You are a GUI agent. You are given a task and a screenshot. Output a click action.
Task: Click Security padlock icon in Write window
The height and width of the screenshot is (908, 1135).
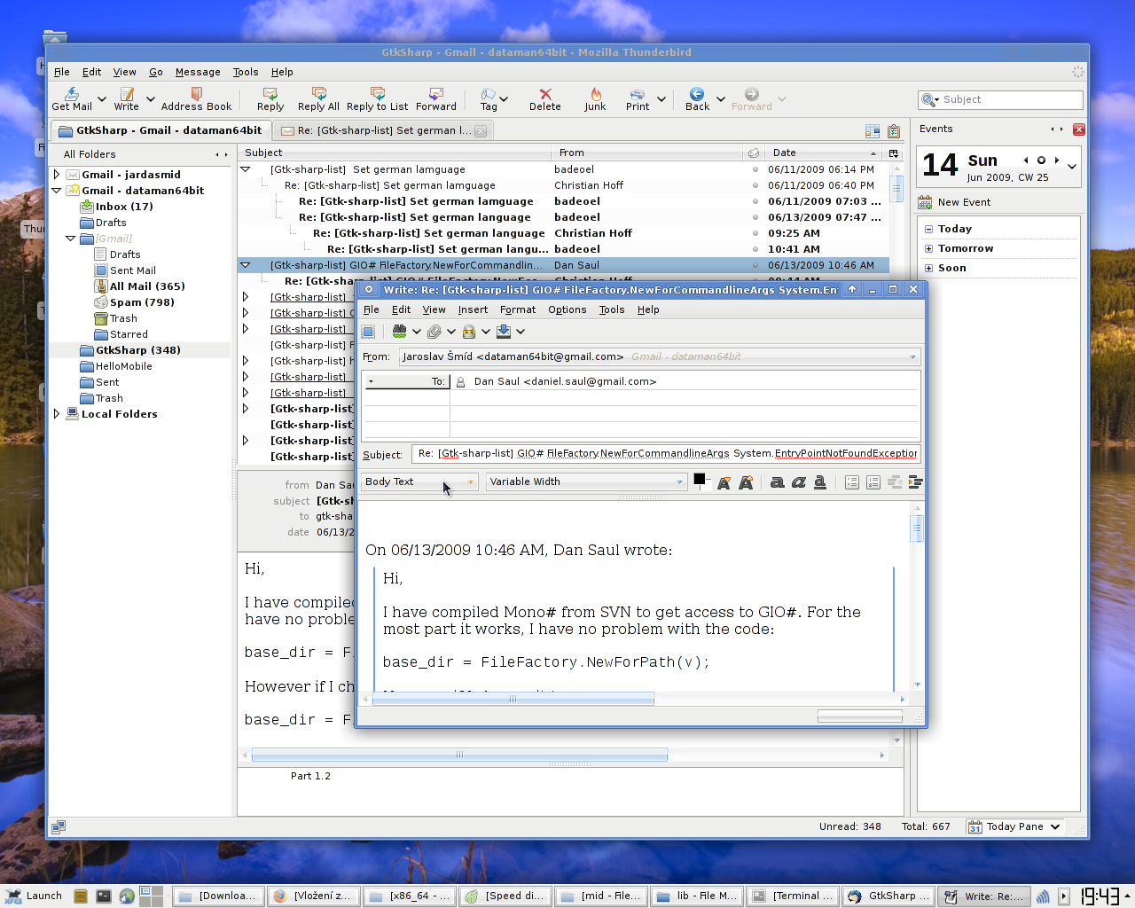click(469, 331)
